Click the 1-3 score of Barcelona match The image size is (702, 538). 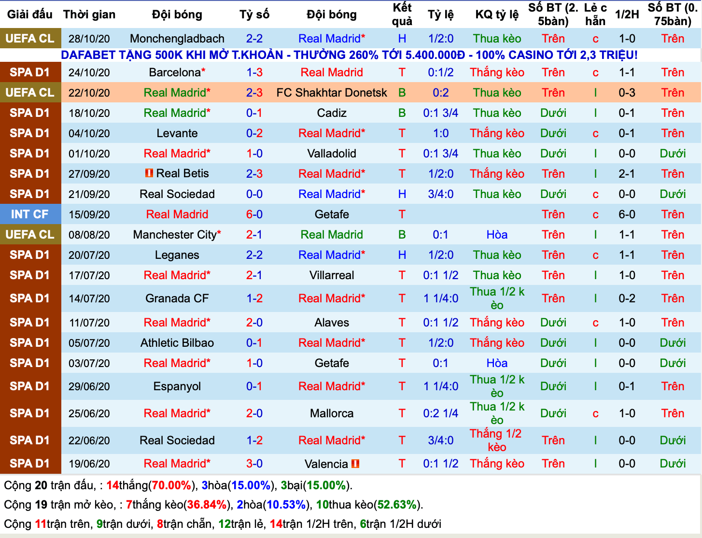point(254,72)
